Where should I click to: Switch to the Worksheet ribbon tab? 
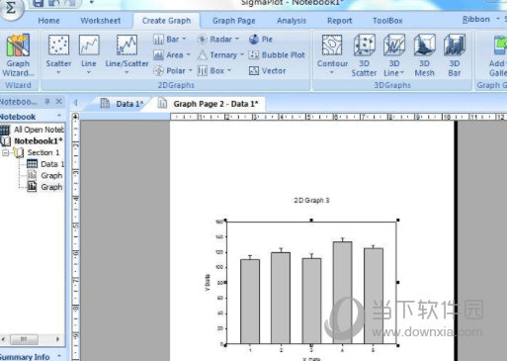click(x=101, y=21)
